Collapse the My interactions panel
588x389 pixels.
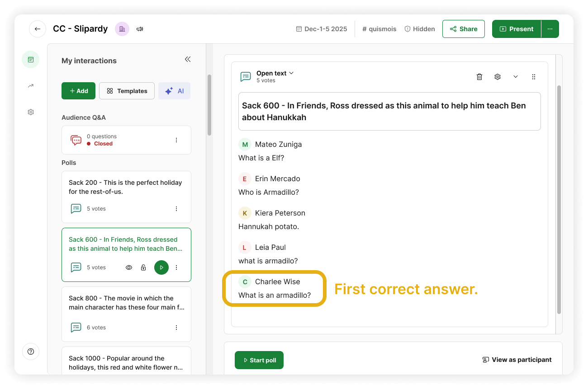(x=187, y=59)
